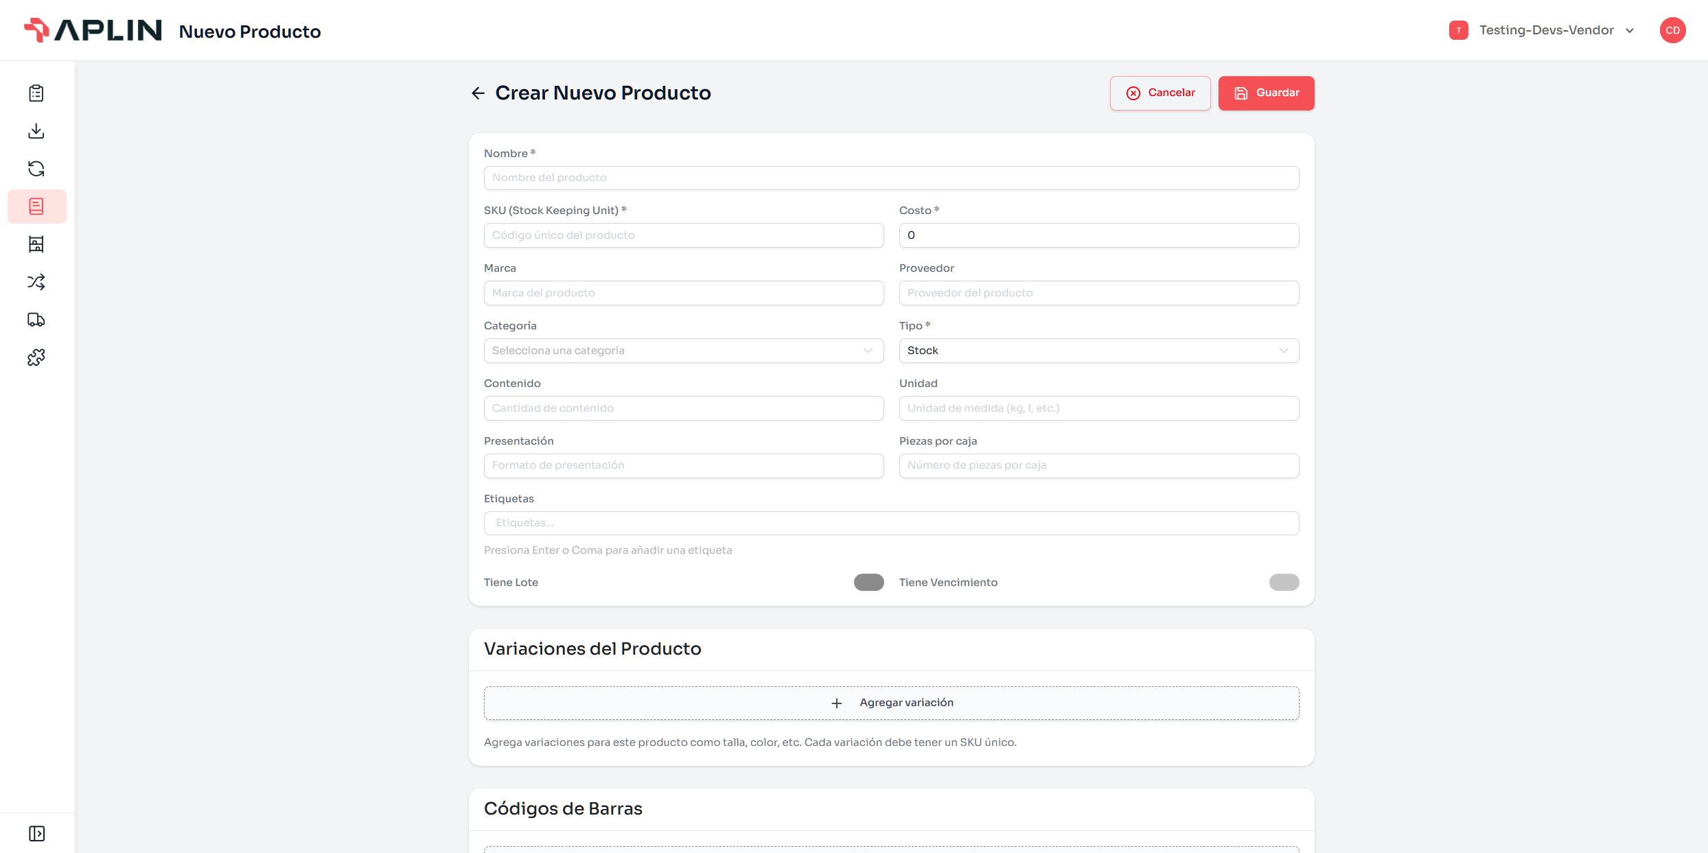Click the Códigos de Barras heading
This screenshot has width=1708, height=853.
[x=563, y=809]
